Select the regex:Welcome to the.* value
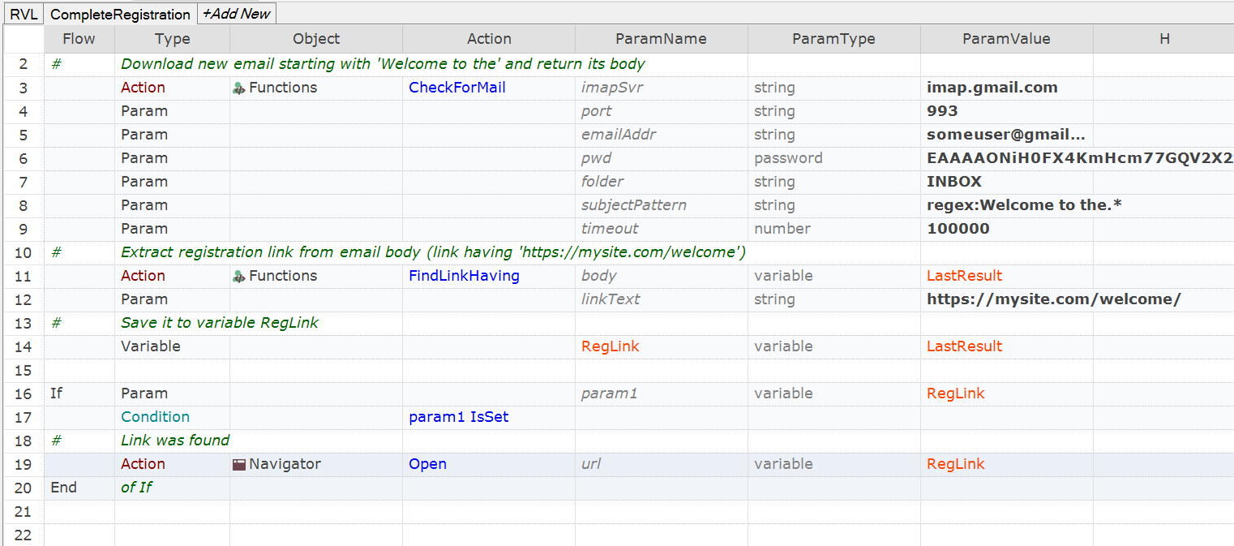The height and width of the screenshot is (546, 1234). (1024, 205)
